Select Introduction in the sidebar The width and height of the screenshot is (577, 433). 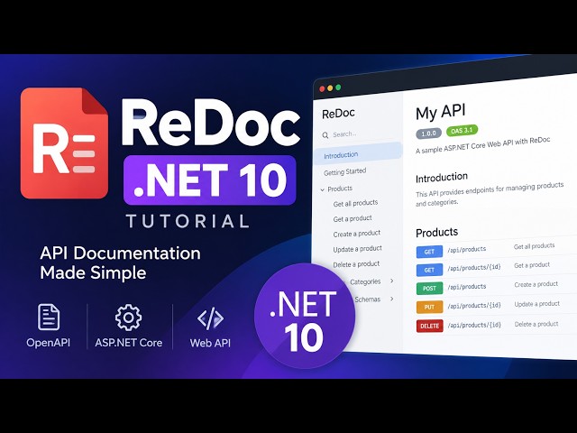[358, 153]
